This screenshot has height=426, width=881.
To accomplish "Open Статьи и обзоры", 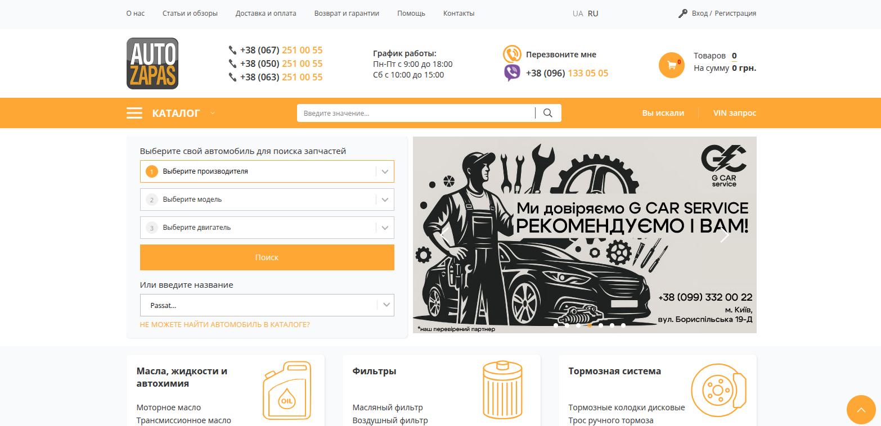I will pos(190,13).
